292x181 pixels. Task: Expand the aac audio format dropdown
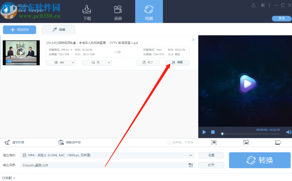point(61,62)
